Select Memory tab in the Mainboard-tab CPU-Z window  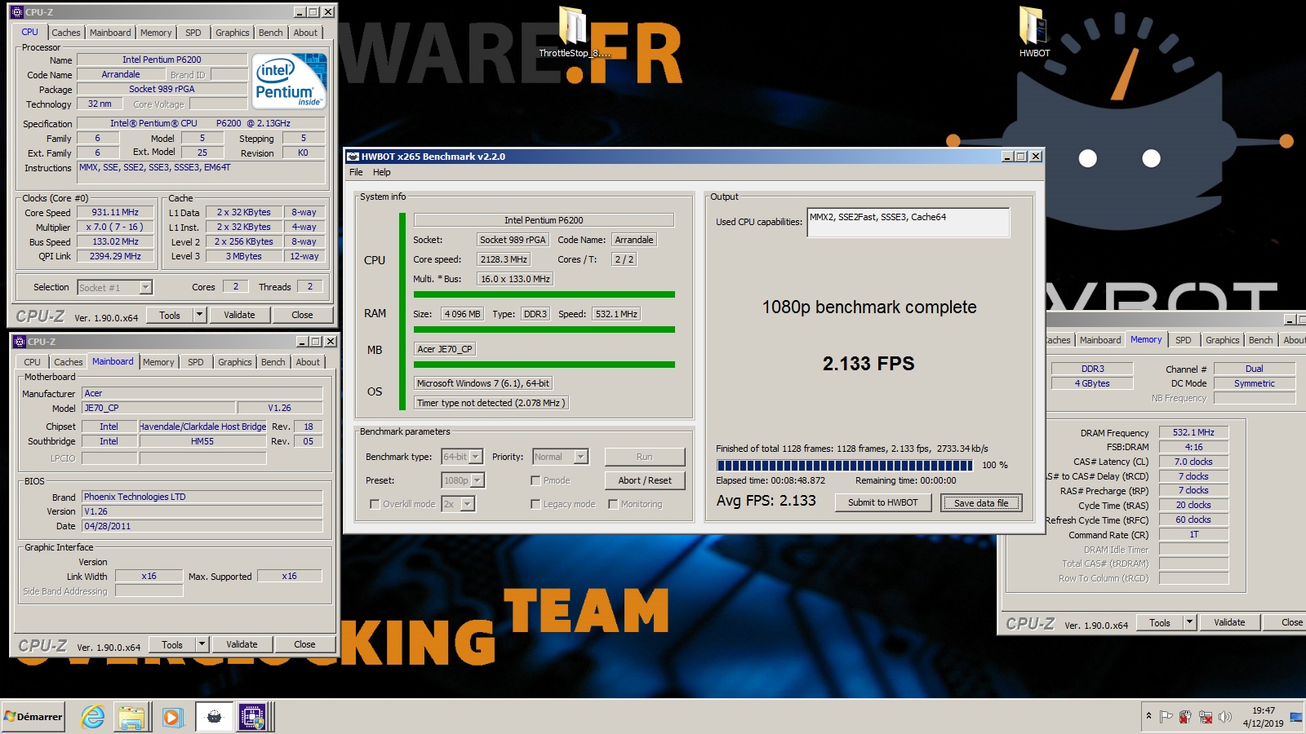pyautogui.click(x=158, y=362)
